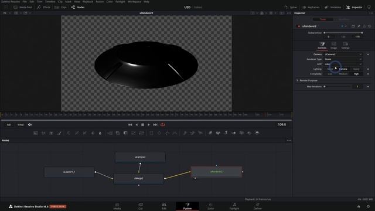Image resolution: width=375 pixels, height=211 pixels.
Task: Add a pEmitter particle node from toolbar
Action: 185,133
